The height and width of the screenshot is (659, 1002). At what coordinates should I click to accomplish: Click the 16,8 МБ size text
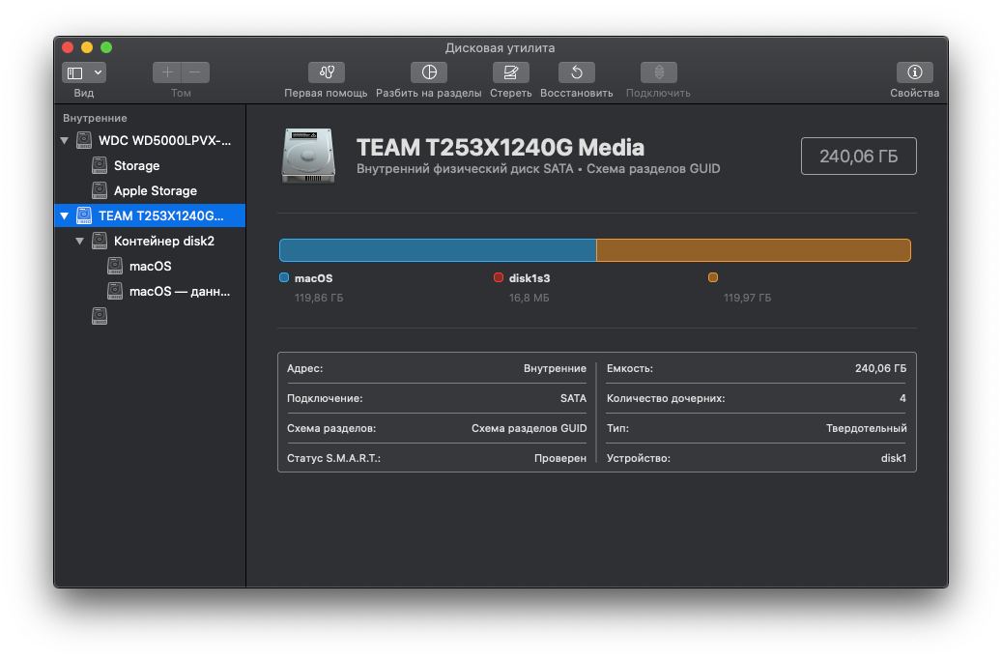click(530, 298)
